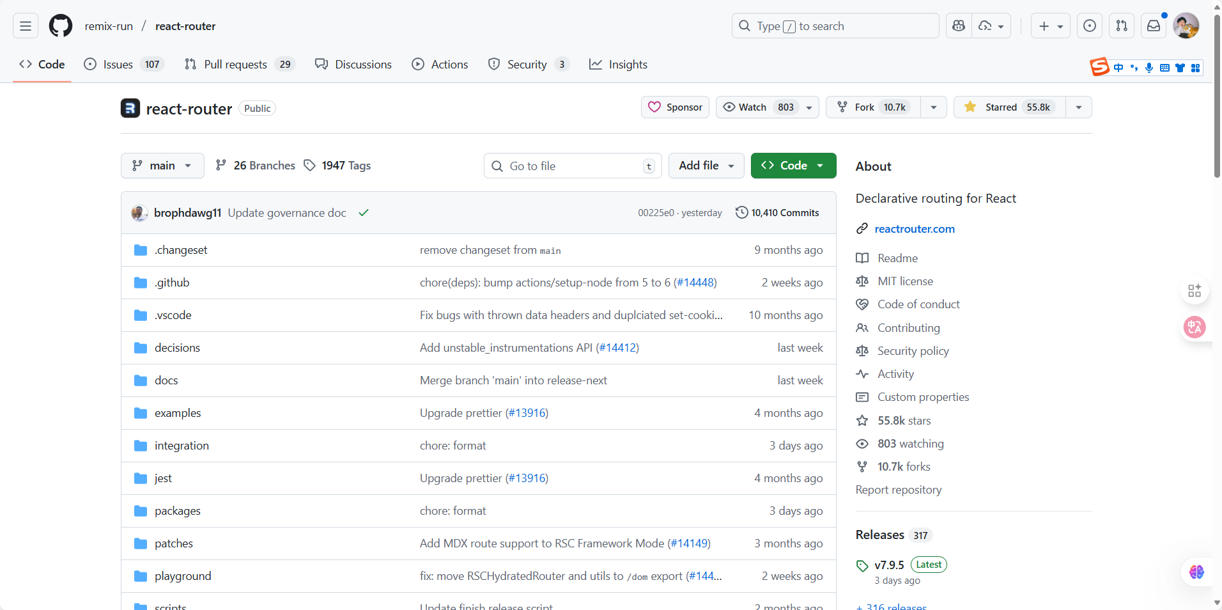Expand the Fork options dropdown arrow

pos(934,107)
